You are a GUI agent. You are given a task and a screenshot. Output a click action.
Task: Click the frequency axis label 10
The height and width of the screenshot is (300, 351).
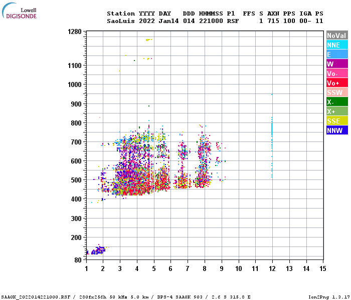pyautogui.click(x=238, y=268)
